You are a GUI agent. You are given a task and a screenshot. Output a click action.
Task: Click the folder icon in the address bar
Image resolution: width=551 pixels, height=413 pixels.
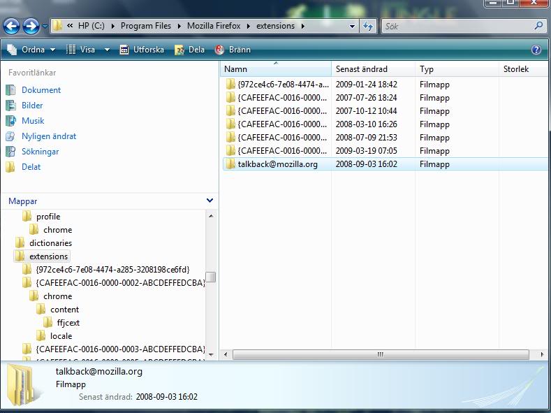pyautogui.click(x=58, y=26)
